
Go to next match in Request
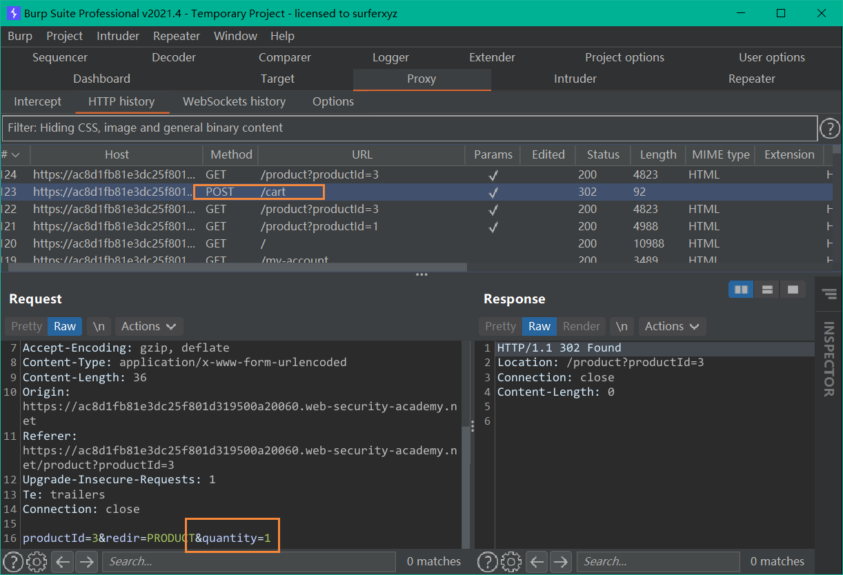tap(86, 561)
